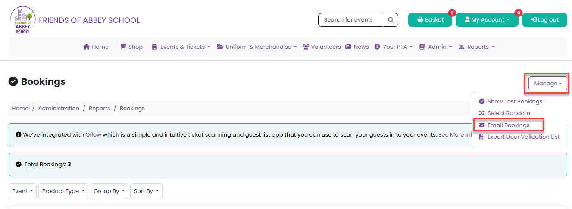Click the Home house icon in navbar
The height and width of the screenshot is (209, 572).
pyautogui.click(x=86, y=47)
